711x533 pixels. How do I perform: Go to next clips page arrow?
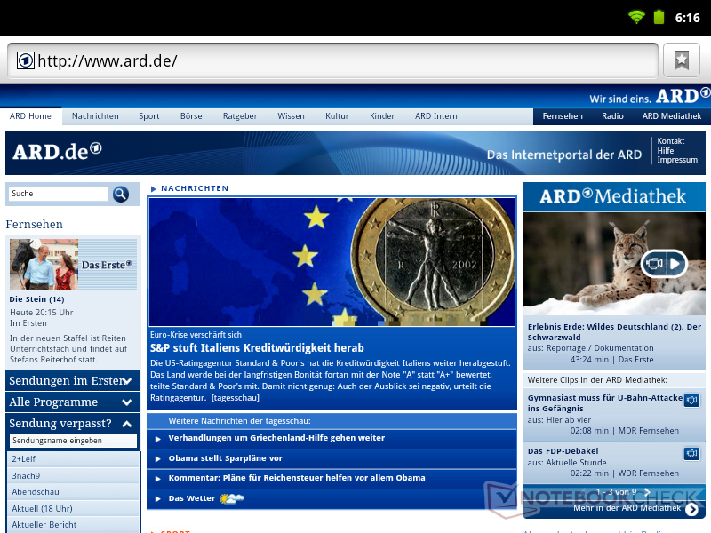pos(646,492)
